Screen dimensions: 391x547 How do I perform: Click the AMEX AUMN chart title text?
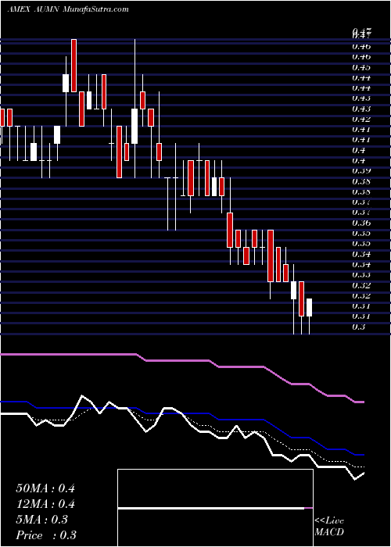click(x=68, y=9)
